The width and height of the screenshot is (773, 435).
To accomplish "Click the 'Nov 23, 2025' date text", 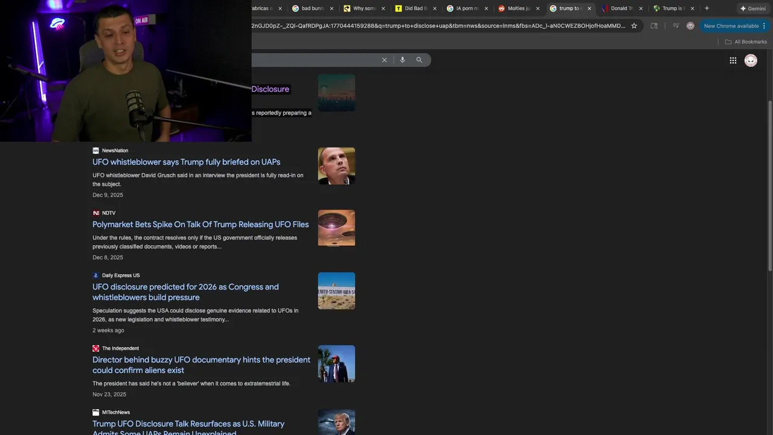I will click(109, 395).
